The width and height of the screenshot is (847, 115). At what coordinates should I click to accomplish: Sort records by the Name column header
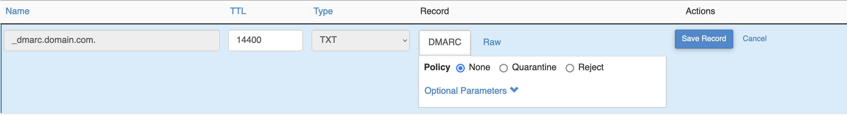tap(17, 11)
